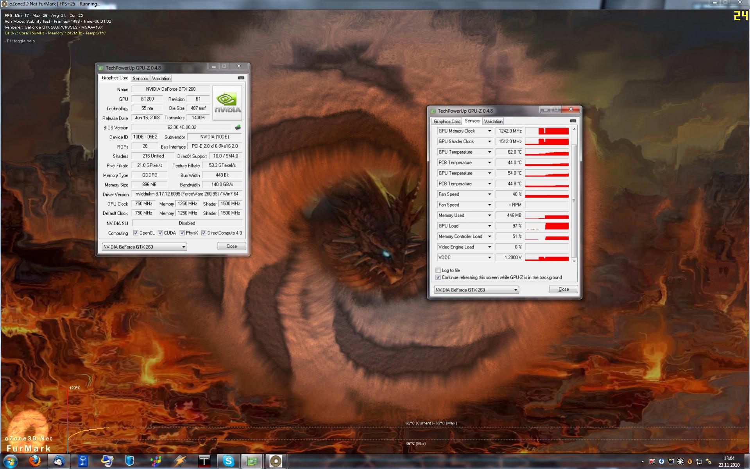This screenshot has height=469, width=750.
Task: Save the BIOS using the green chip icon
Action: [x=238, y=128]
